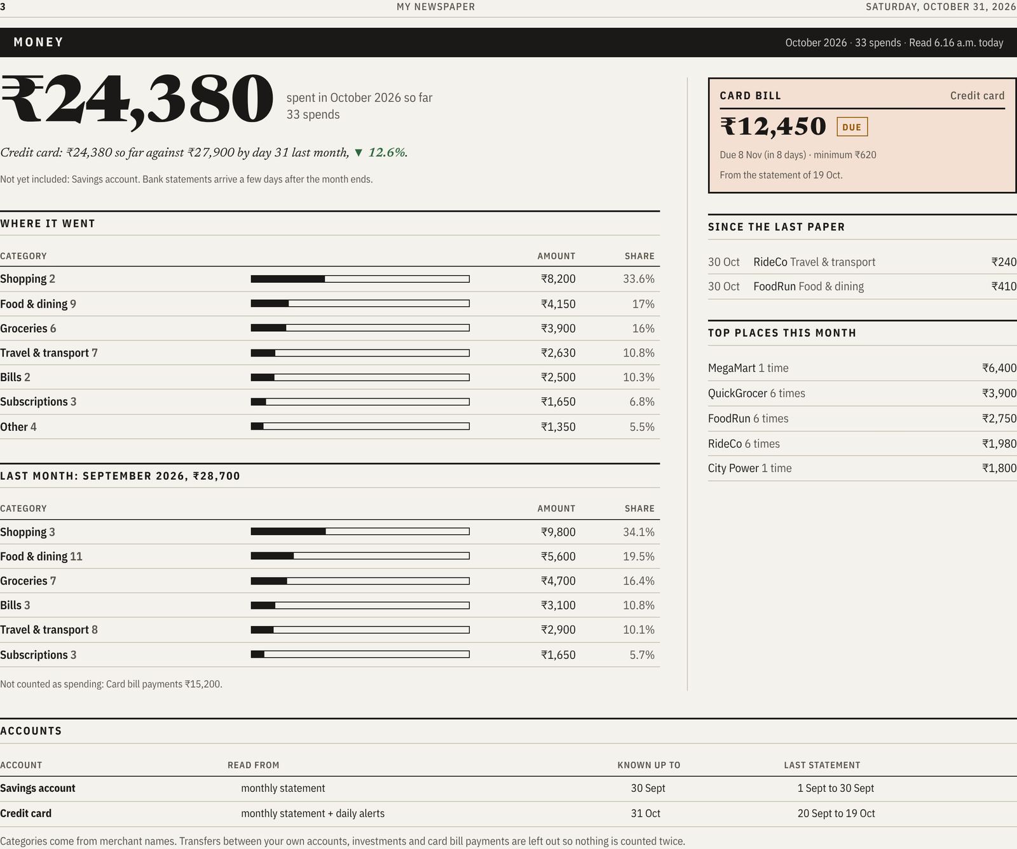
Task: Click 'monthly statement + daily alerts' cell
Action: [x=313, y=813]
